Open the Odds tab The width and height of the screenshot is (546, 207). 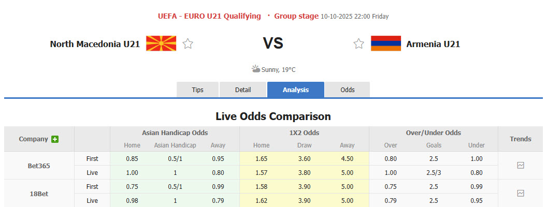(x=348, y=90)
